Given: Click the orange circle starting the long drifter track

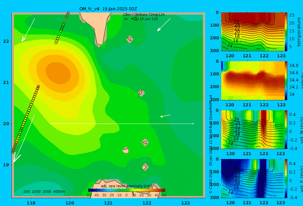Looking at the screenshot, I should pyautogui.click(x=38, y=87).
